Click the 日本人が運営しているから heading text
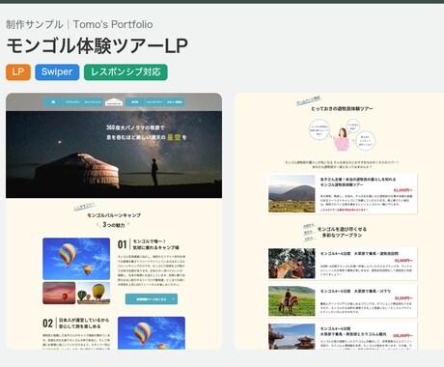Viewport: 444px width, 367px height. (84, 320)
